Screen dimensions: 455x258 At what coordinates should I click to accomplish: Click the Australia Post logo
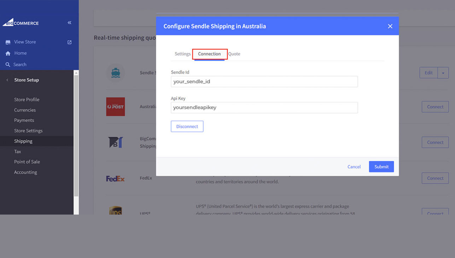(x=116, y=107)
